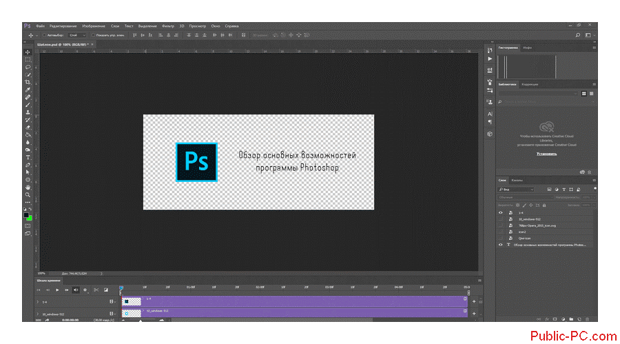Close the Шаблон.psd document tab

pyautogui.click(x=92, y=45)
